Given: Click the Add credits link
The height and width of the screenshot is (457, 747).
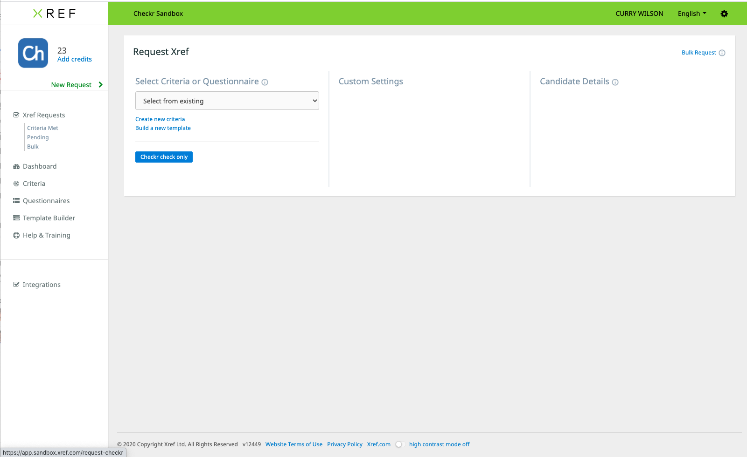Looking at the screenshot, I should (x=75, y=59).
